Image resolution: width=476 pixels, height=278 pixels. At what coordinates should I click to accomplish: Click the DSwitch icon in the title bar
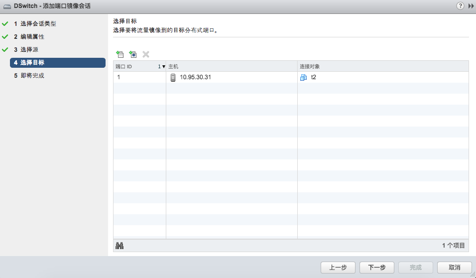click(7, 6)
